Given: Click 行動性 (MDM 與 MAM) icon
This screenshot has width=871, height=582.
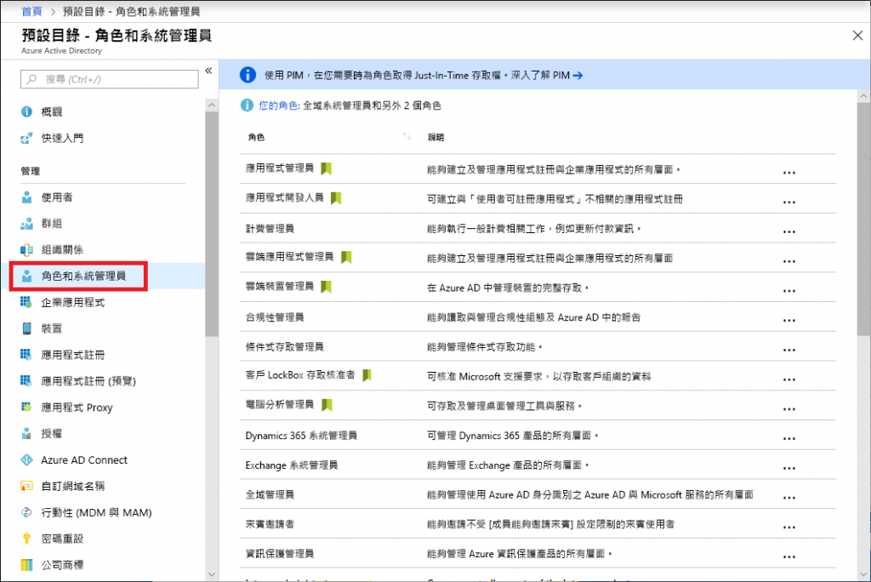Looking at the screenshot, I should (26, 512).
